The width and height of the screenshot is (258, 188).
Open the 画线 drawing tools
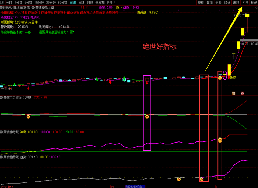[x=236, y=3]
